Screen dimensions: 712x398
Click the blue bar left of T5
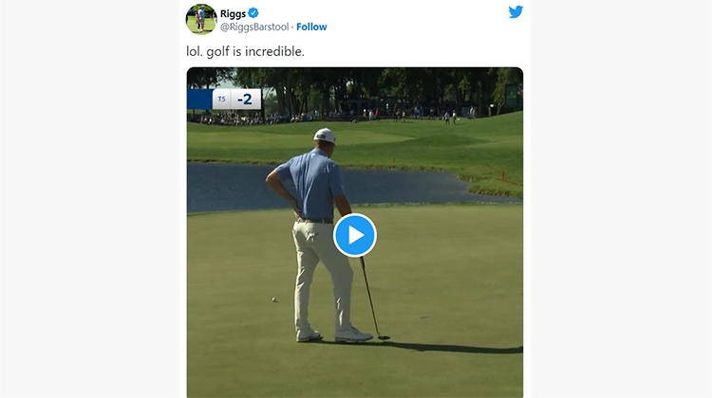(199, 99)
